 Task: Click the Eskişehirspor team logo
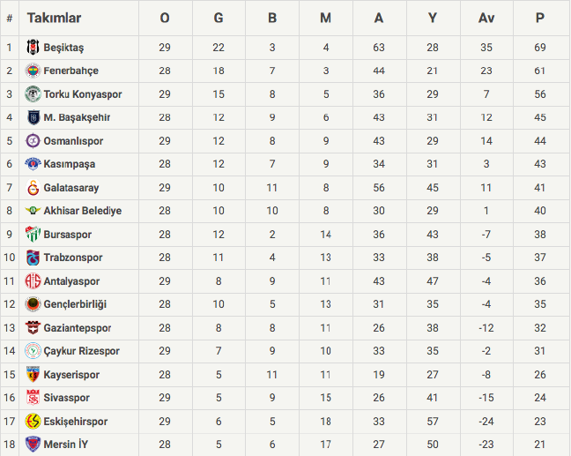pos(33,422)
